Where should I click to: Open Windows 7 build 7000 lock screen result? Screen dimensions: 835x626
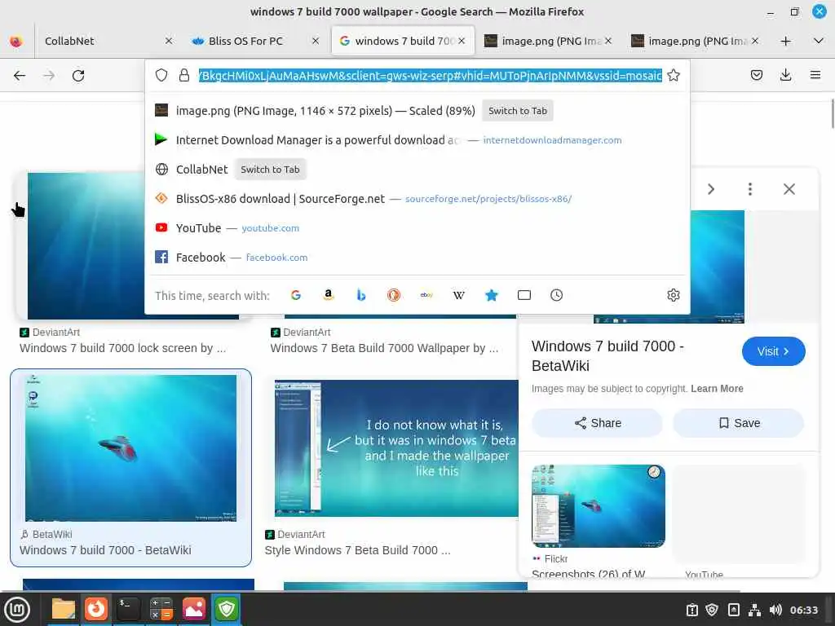[x=123, y=348]
